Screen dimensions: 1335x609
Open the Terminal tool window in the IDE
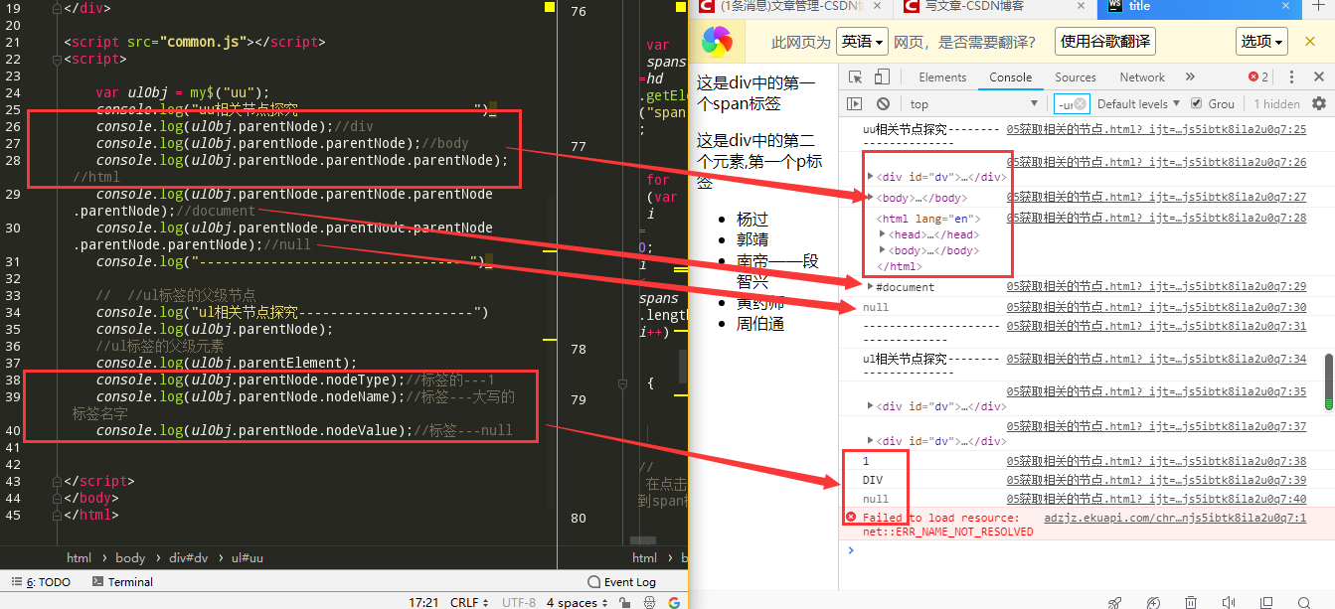[x=121, y=581]
